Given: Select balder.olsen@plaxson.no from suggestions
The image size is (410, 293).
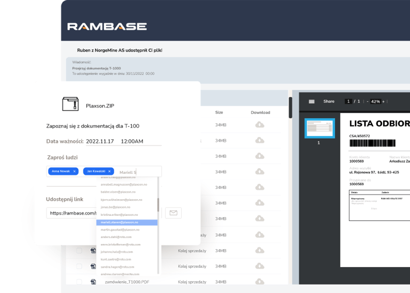Looking at the screenshot, I should [118, 192].
